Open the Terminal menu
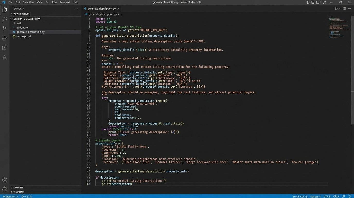The width and height of the screenshot is (354, 198). pos(65,2)
